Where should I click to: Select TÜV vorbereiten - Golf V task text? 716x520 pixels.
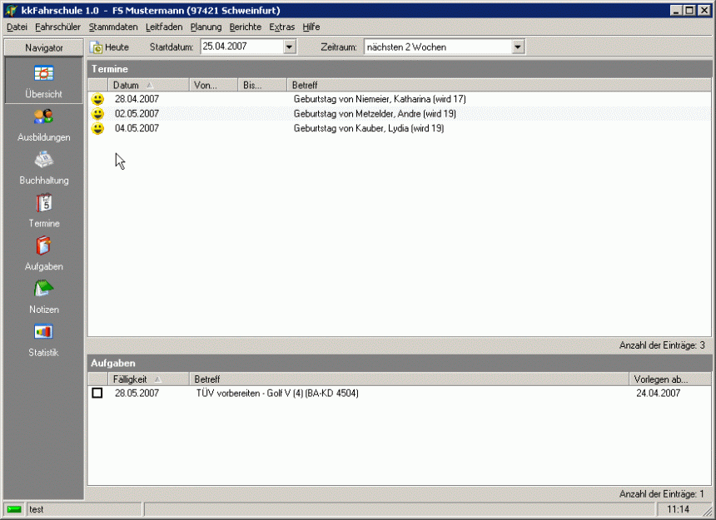coord(277,393)
